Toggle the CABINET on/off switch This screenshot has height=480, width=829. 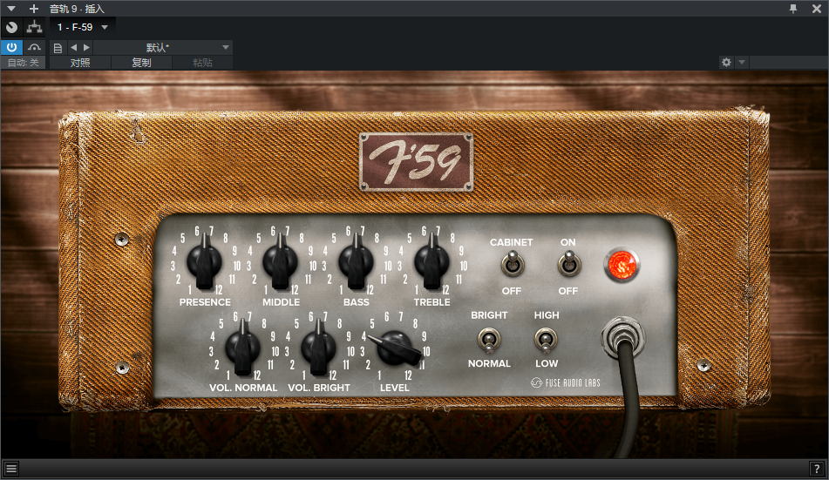coord(513,264)
